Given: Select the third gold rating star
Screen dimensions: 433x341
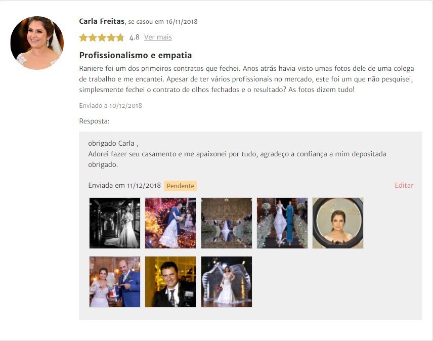Looking at the screenshot, I should [x=102, y=37].
